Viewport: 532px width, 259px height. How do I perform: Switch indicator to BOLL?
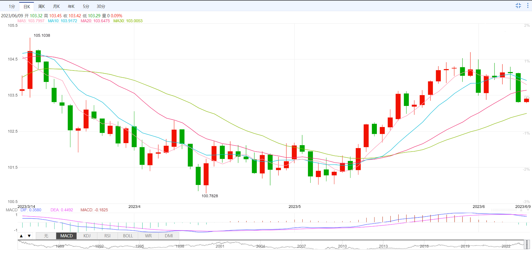coord(128,236)
